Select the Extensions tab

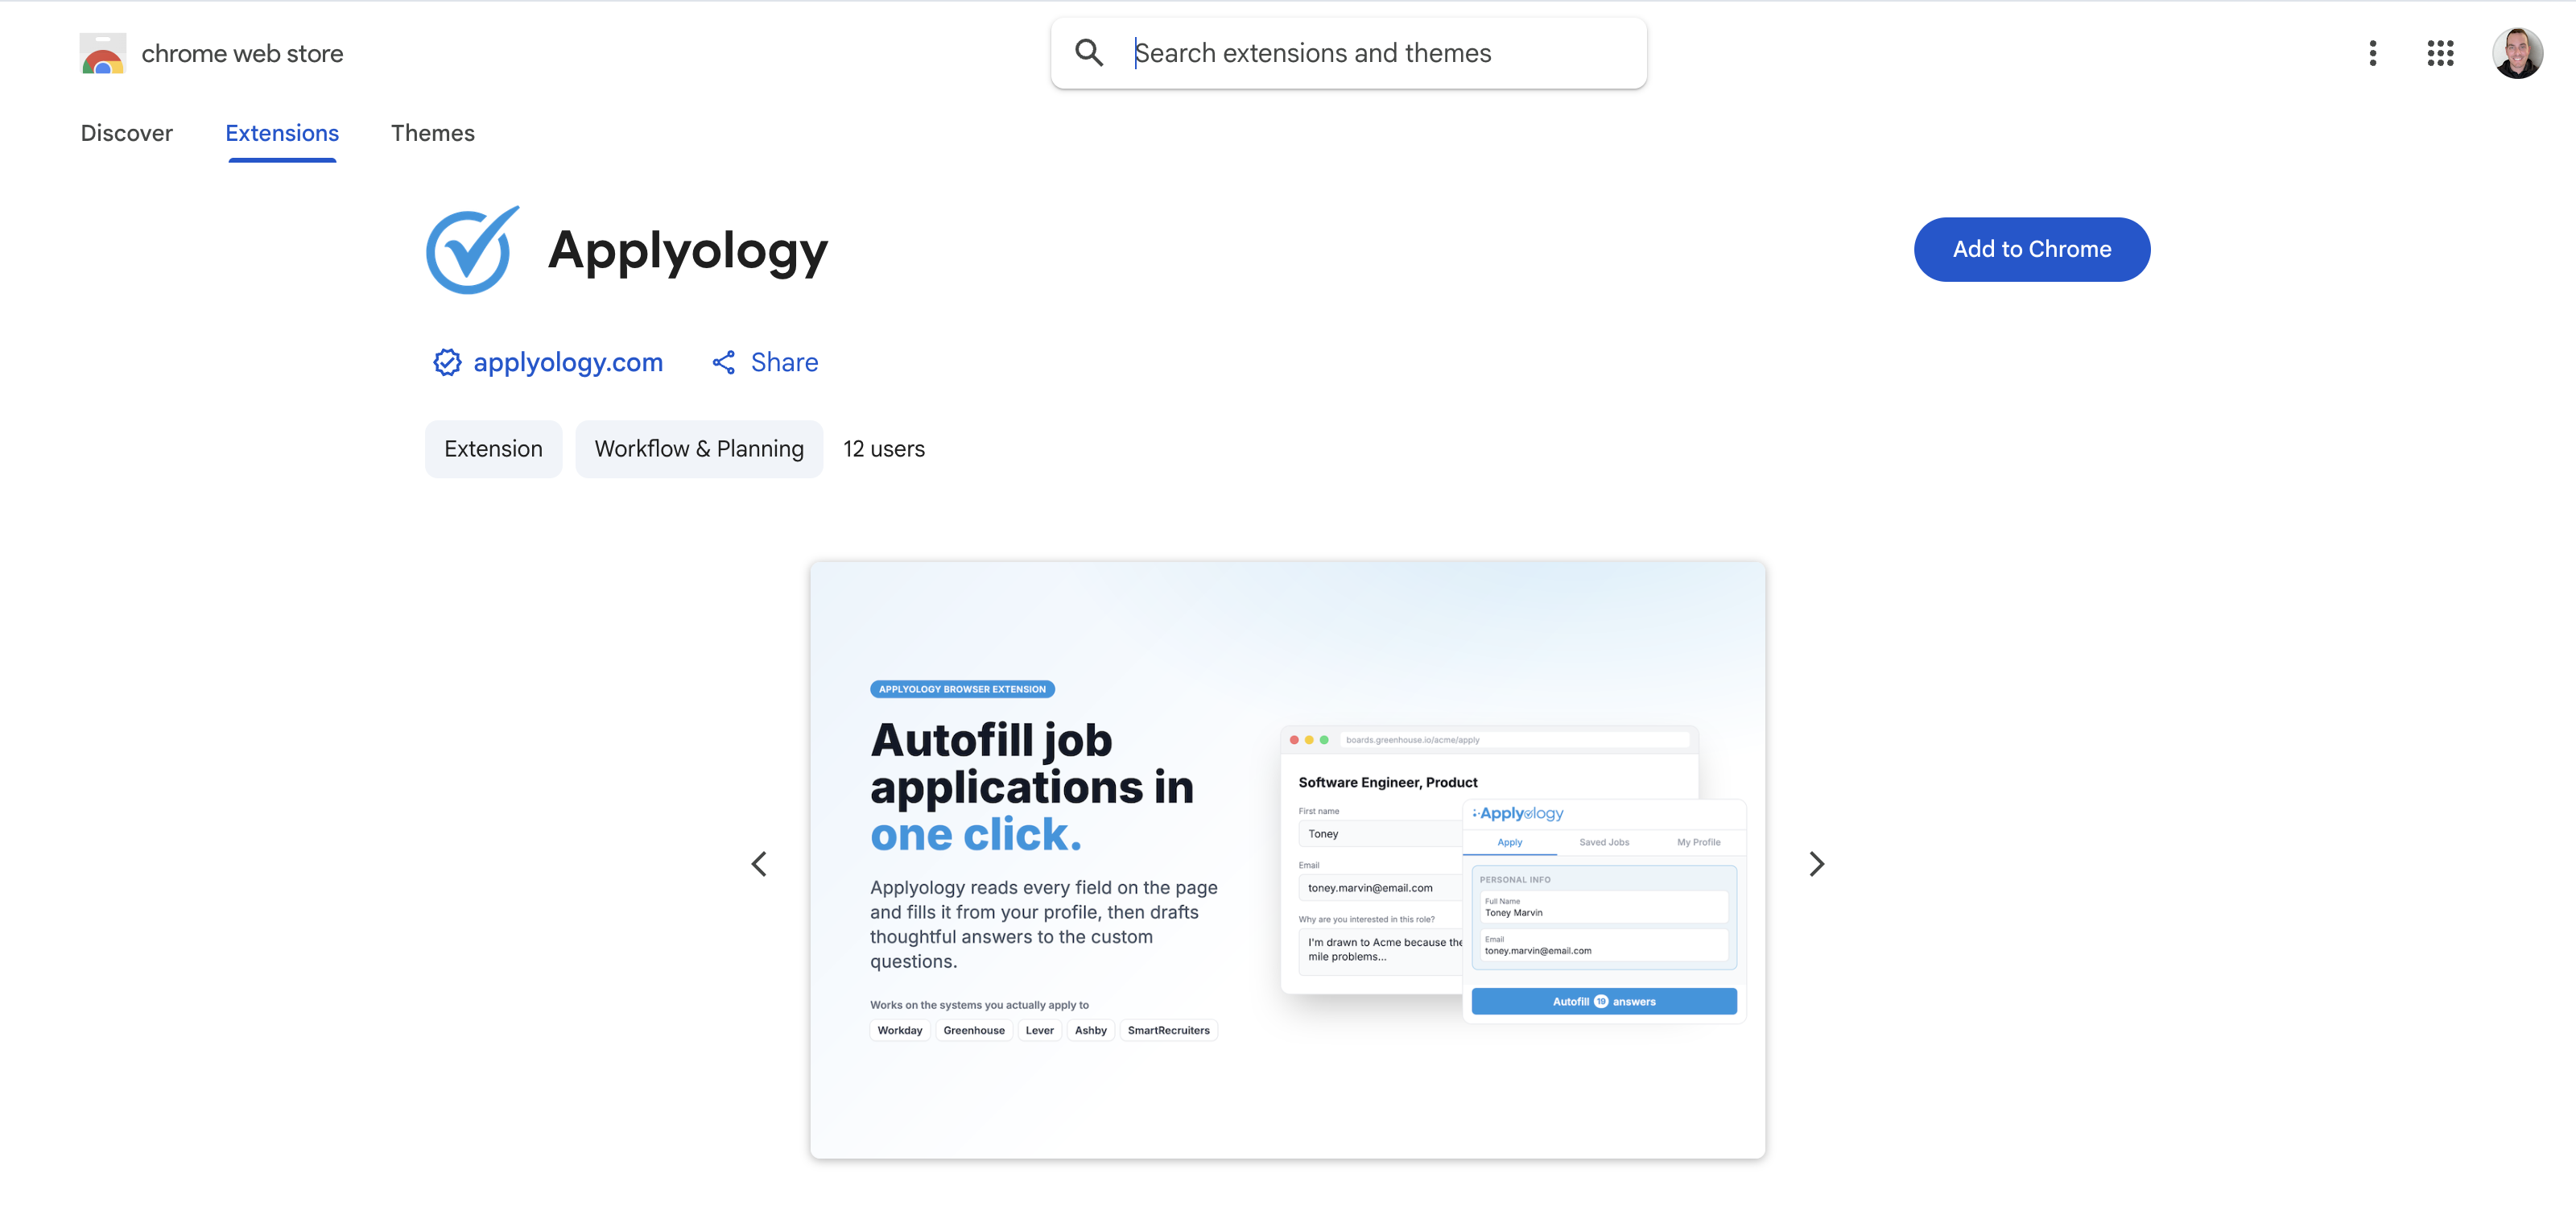click(x=282, y=133)
